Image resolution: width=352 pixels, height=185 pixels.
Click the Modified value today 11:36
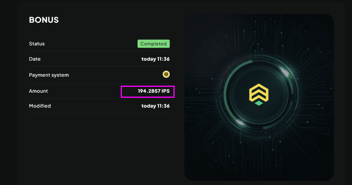click(x=155, y=106)
